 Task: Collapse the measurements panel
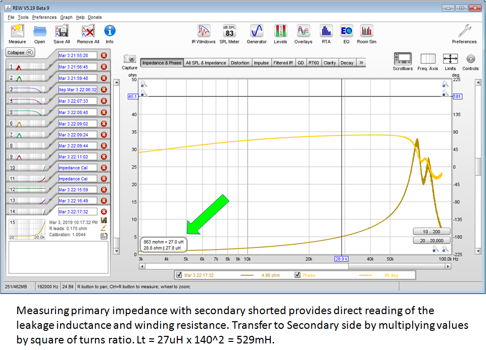pyautogui.click(x=20, y=53)
